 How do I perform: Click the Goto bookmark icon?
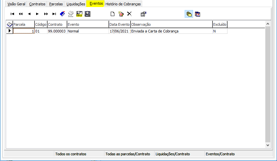click(x=71, y=14)
